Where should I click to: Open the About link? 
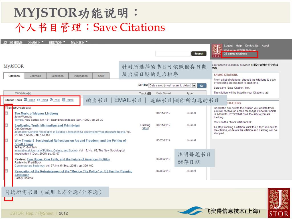pyautogui.click(x=265, y=46)
